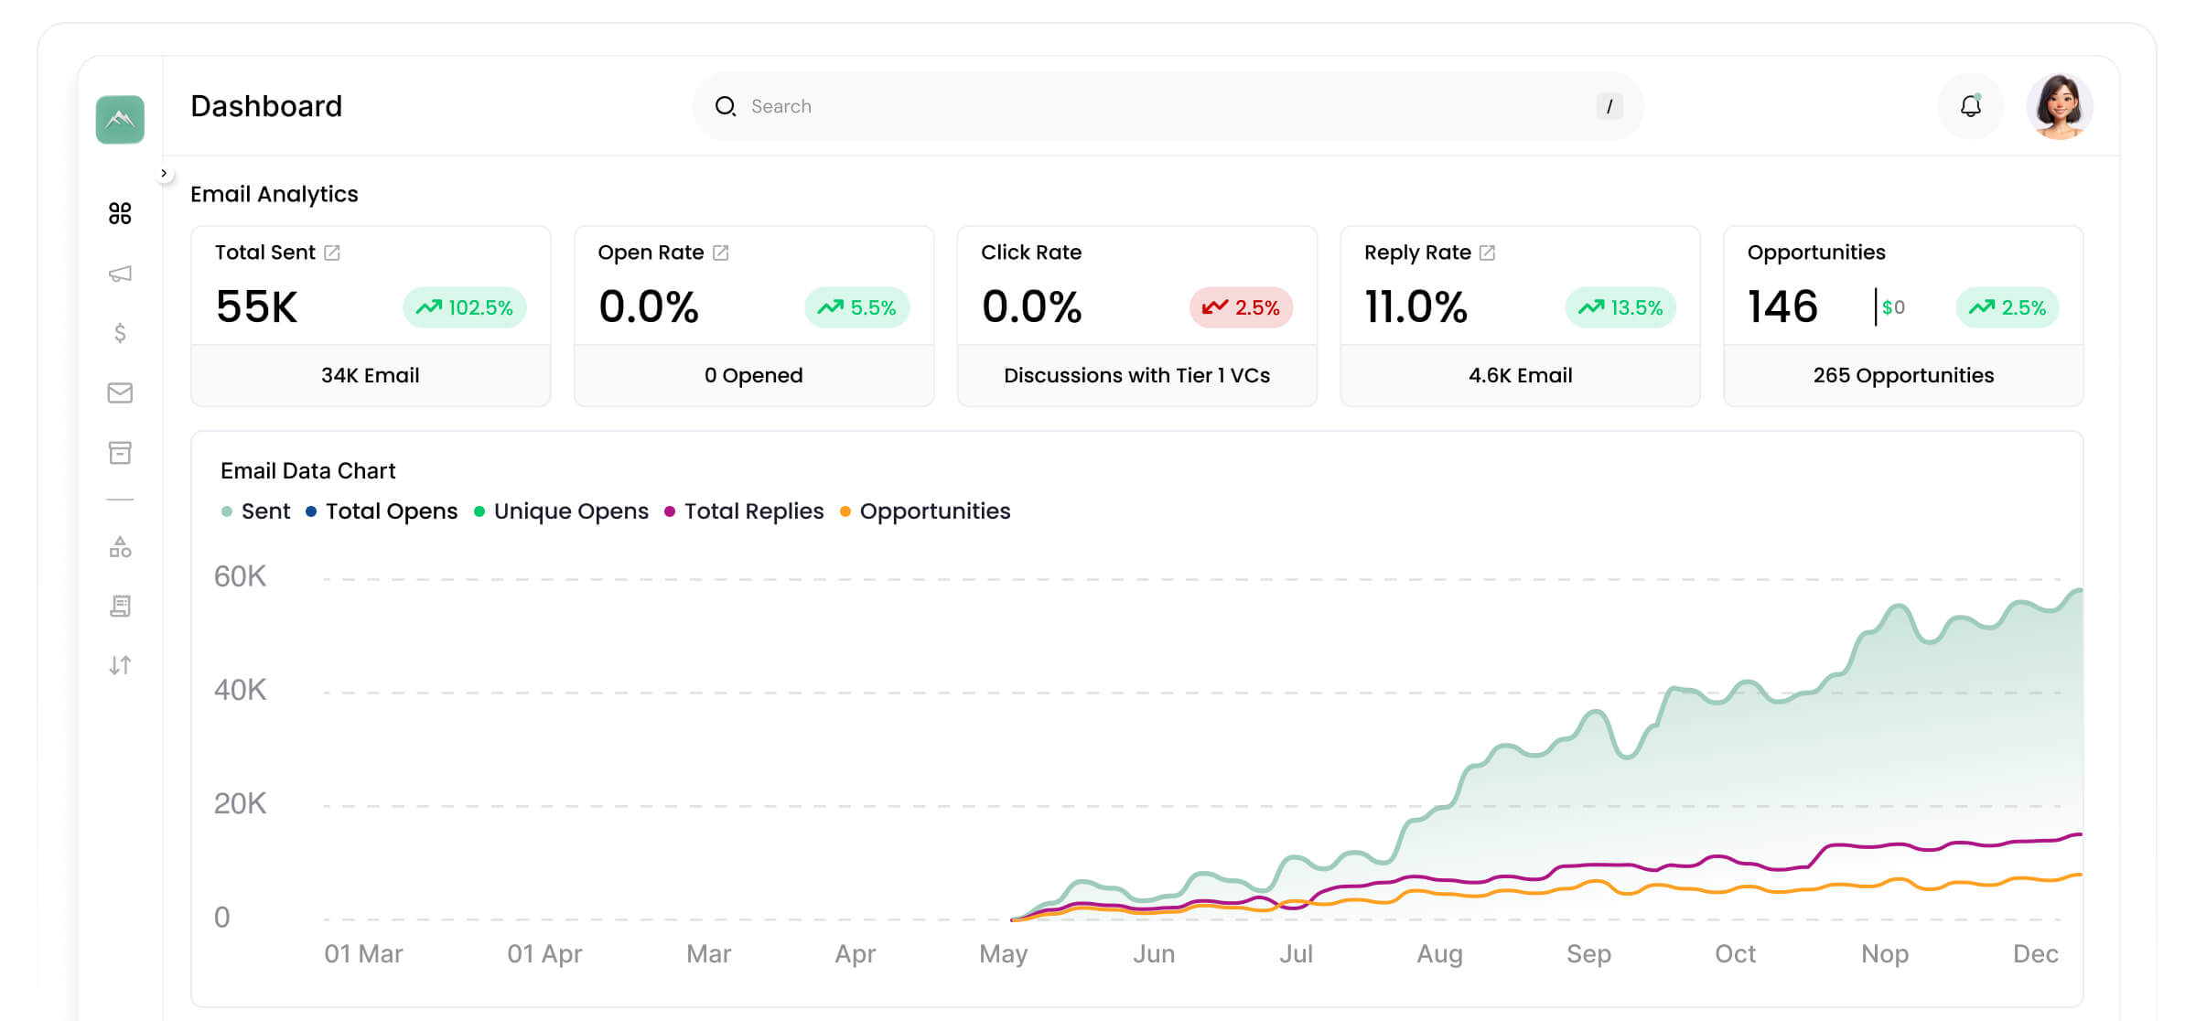
Task: Click the Search input field
Action: (1162, 106)
